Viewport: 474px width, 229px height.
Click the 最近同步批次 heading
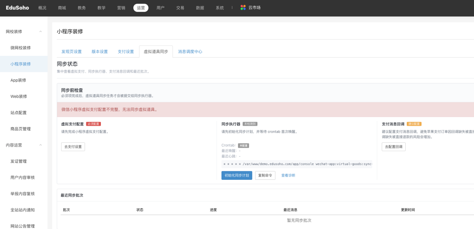72,195
